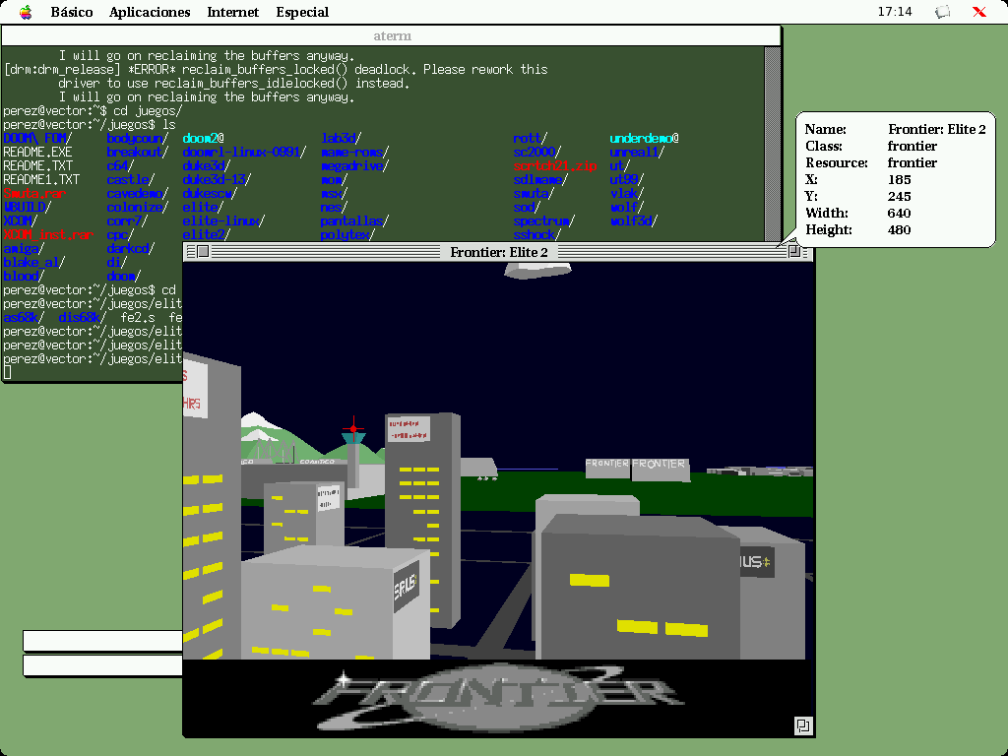1008x756 pixels.
Task: Click the red Smuta.rar file name
Action: coord(34,193)
